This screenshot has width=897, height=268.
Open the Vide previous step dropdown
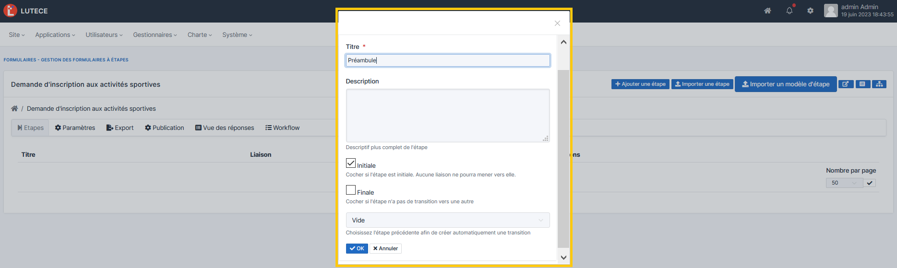tap(447, 220)
